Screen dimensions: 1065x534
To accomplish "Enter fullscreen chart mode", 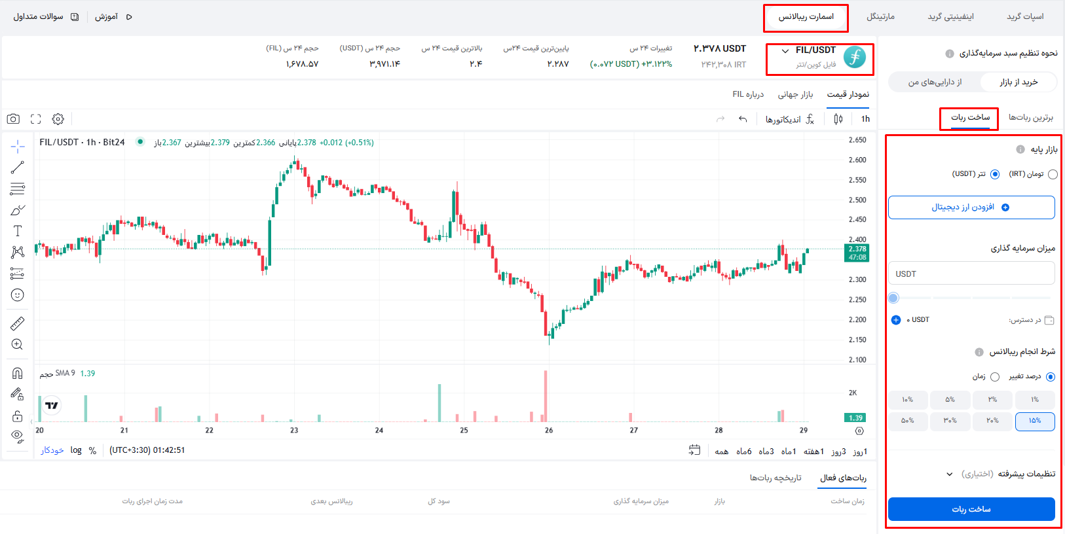I will (x=36, y=119).
